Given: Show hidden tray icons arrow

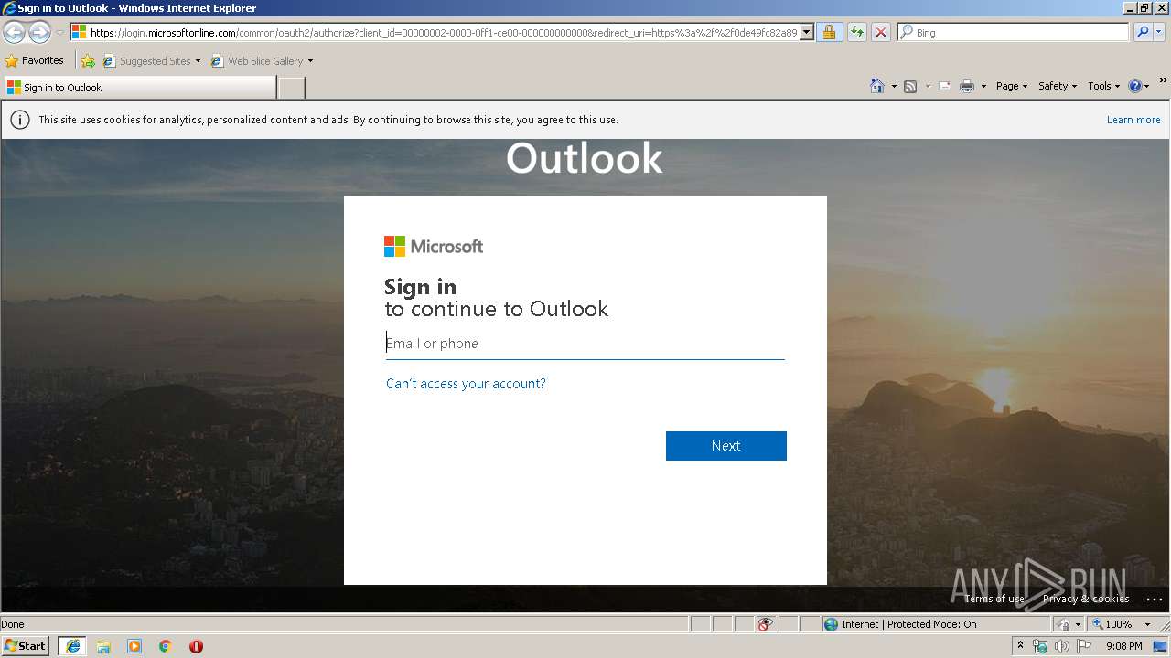Looking at the screenshot, I should click(x=1021, y=646).
